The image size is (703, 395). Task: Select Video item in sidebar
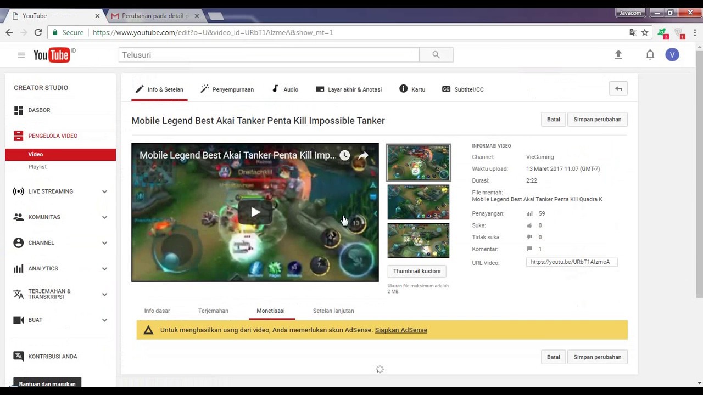tap(60, 155)
